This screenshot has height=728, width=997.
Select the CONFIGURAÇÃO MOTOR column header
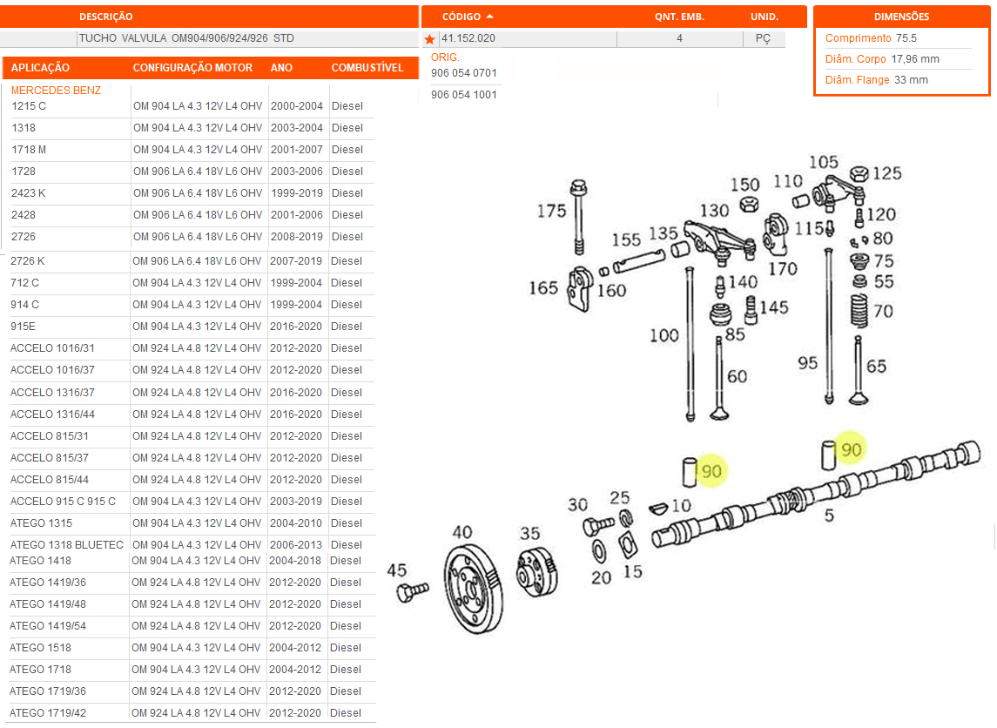(192, 68)
